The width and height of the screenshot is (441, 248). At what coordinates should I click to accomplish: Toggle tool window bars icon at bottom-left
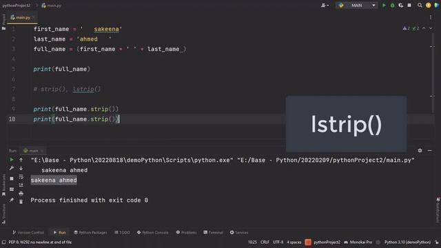coord(3,242)
